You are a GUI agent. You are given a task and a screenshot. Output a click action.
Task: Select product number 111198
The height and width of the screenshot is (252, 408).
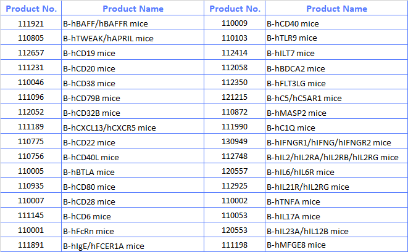(235, 246)
